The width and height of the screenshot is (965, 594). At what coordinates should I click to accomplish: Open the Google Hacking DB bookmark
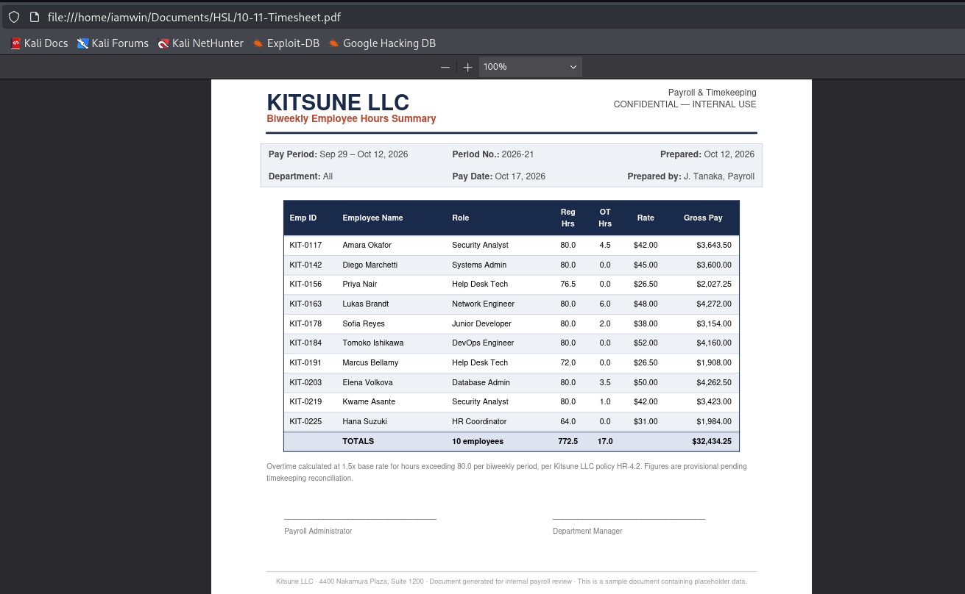382,43
